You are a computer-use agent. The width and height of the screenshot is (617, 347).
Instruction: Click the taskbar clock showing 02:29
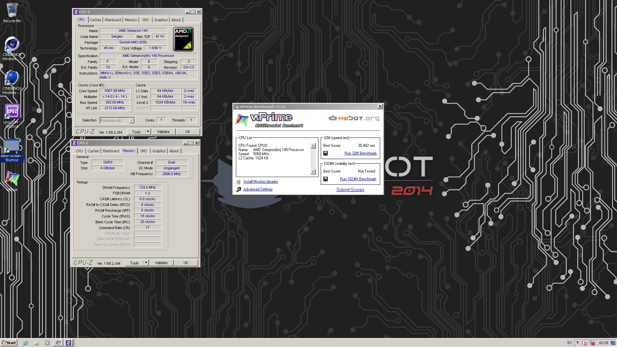(604, 343)
